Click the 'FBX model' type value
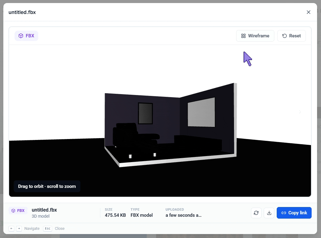The width and height of the screenshot is (321, 238). (142, 215)
